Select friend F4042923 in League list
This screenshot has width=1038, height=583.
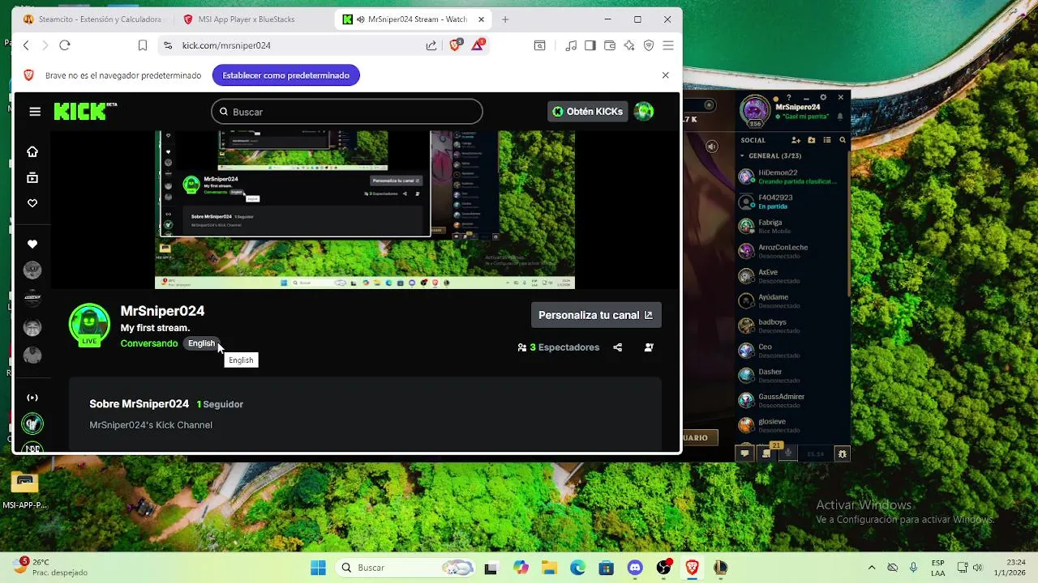tap(793, 202)
